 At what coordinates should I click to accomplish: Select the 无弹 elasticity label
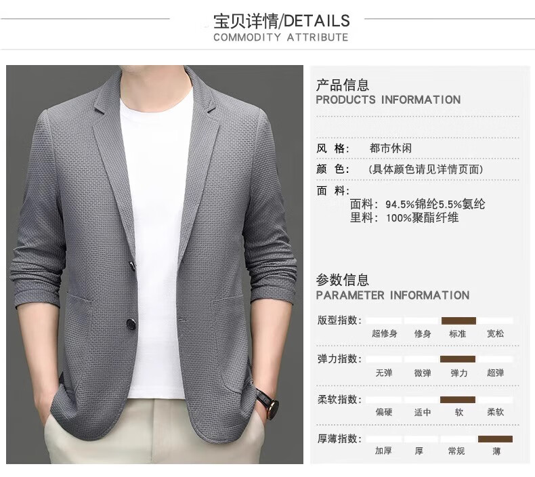[384, 373]
